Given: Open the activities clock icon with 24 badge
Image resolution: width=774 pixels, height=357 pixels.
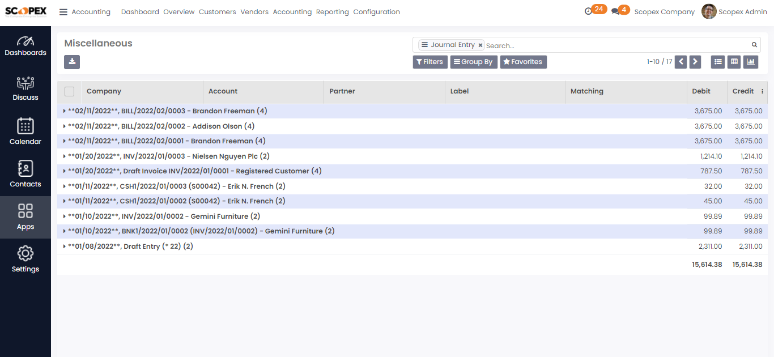Looking at the screenshot, I should tap(595, 10).
